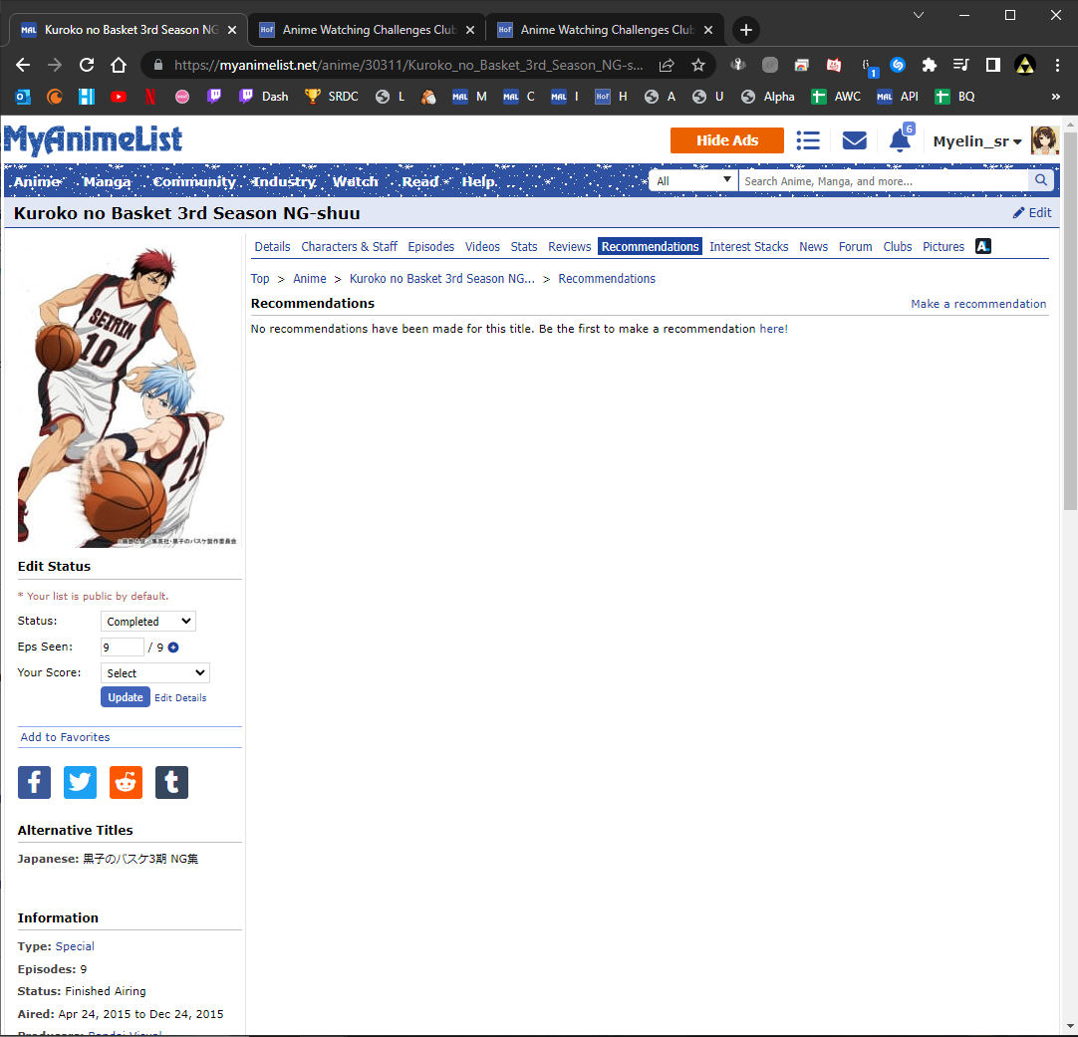Switch to the Episodes tab

click(431, 246)
